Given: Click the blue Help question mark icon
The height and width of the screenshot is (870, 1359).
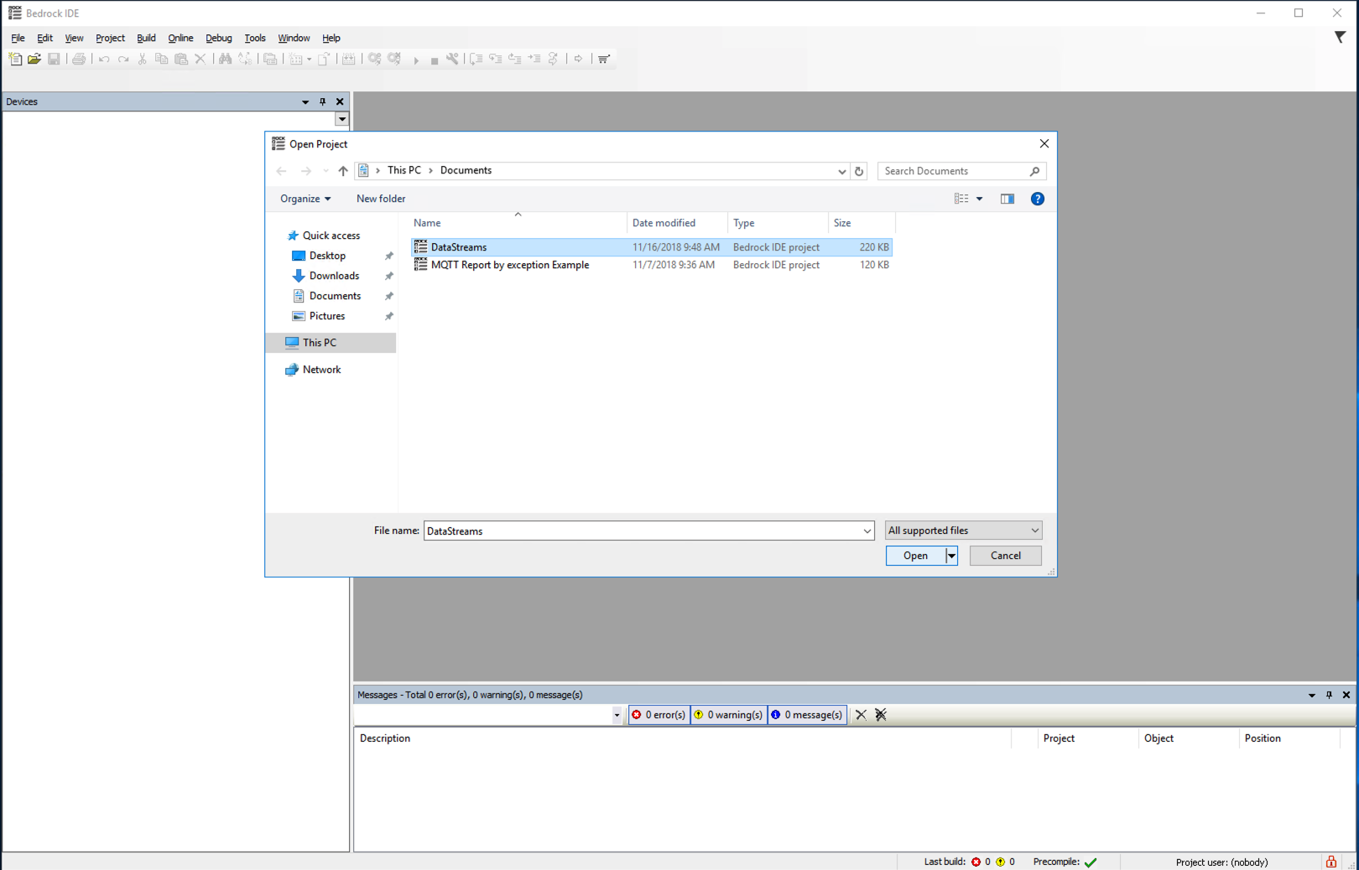Looking at the screenshot, I should (x=1038, y=199).
